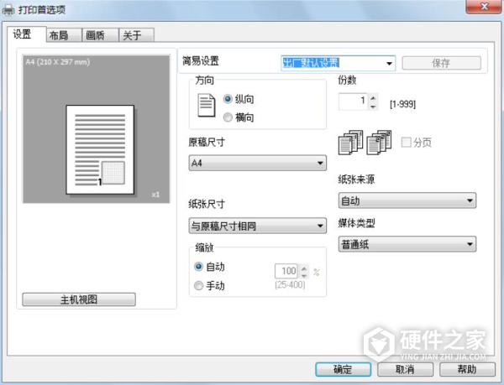
Task: Click the 保存 button
Action: (x=441, y=63)
